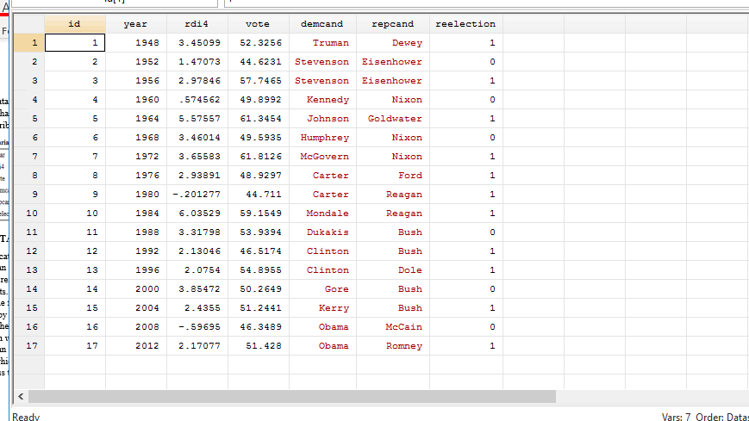Click the Vars: 7 status entry
This screenshot has width=749, height=421.
676,417
